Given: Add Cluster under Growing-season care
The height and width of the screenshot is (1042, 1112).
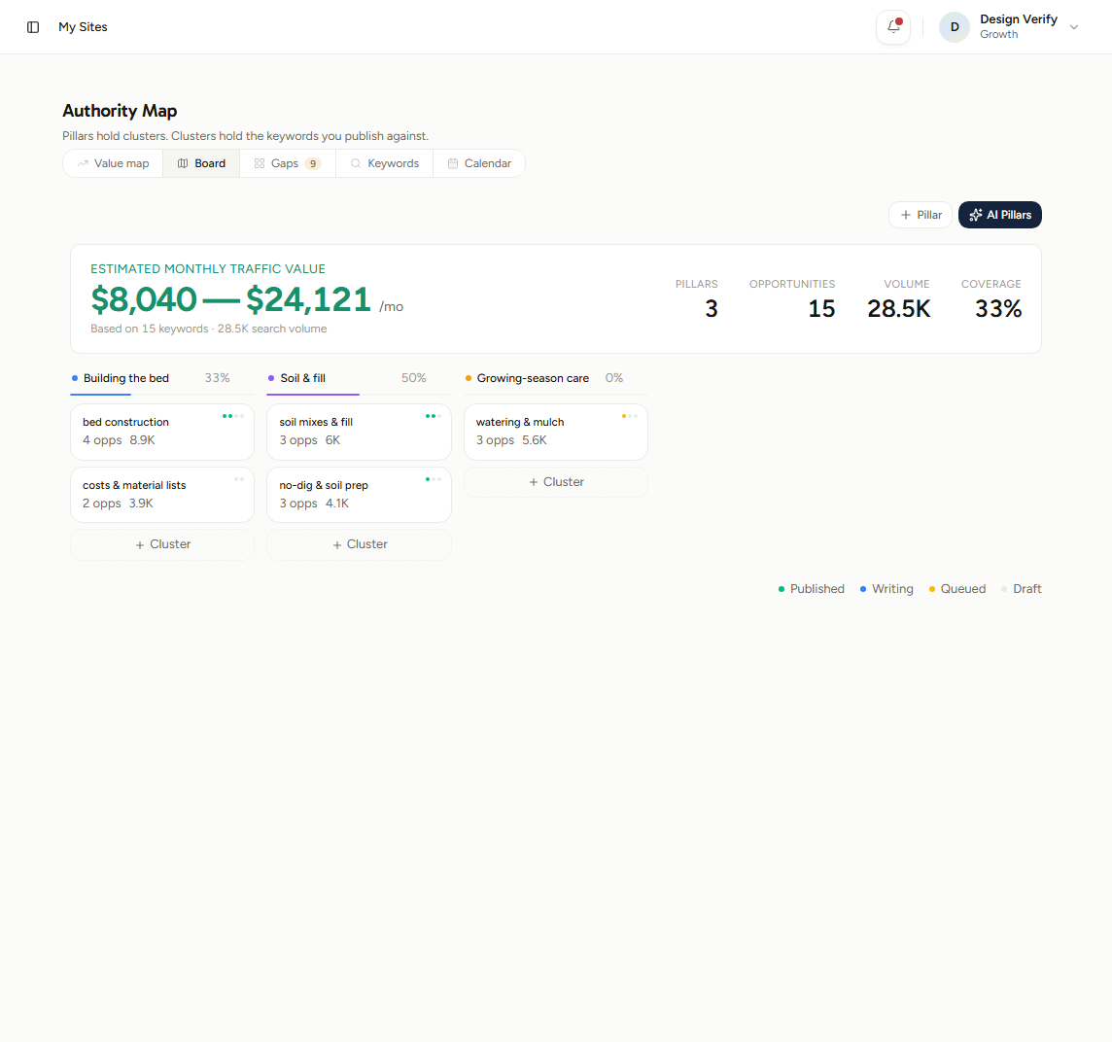Looking at the screenshot, I should (x=555, y=482).
